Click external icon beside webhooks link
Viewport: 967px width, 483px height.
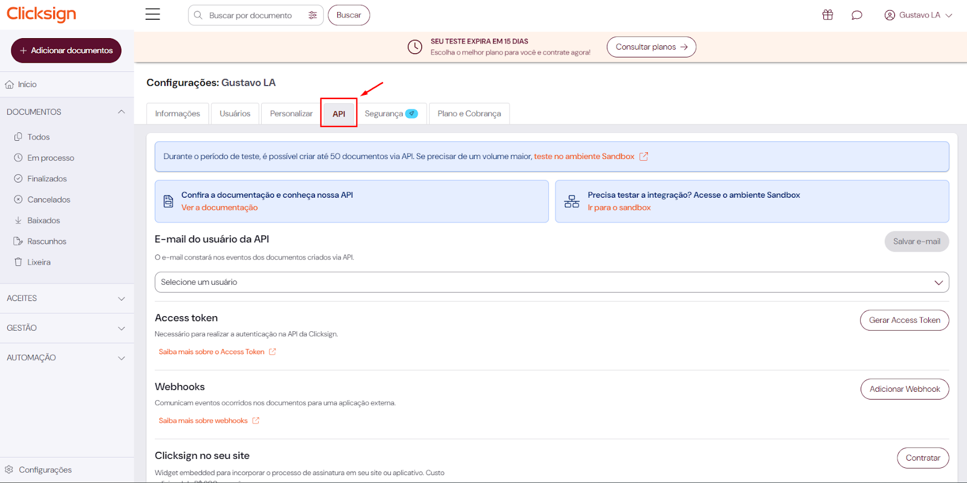coord(256,421)
